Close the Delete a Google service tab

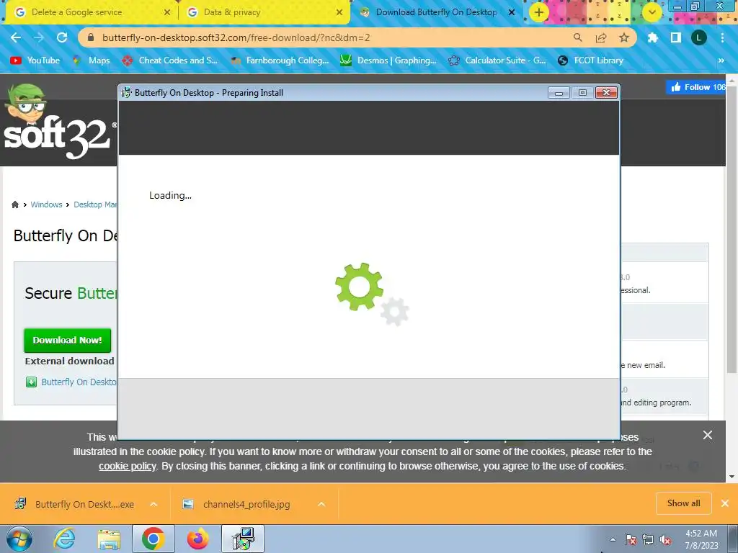pyautogui.click(x=167, y=12)
